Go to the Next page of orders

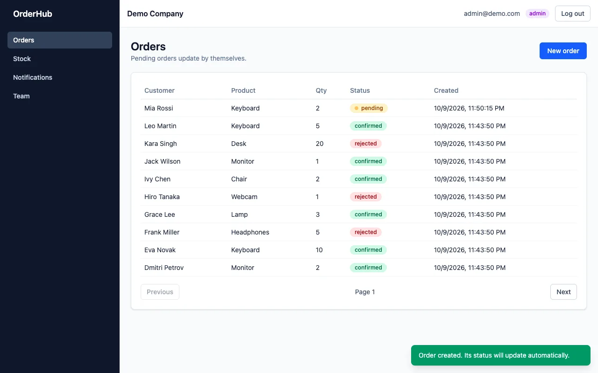click(x=563, y=292)
